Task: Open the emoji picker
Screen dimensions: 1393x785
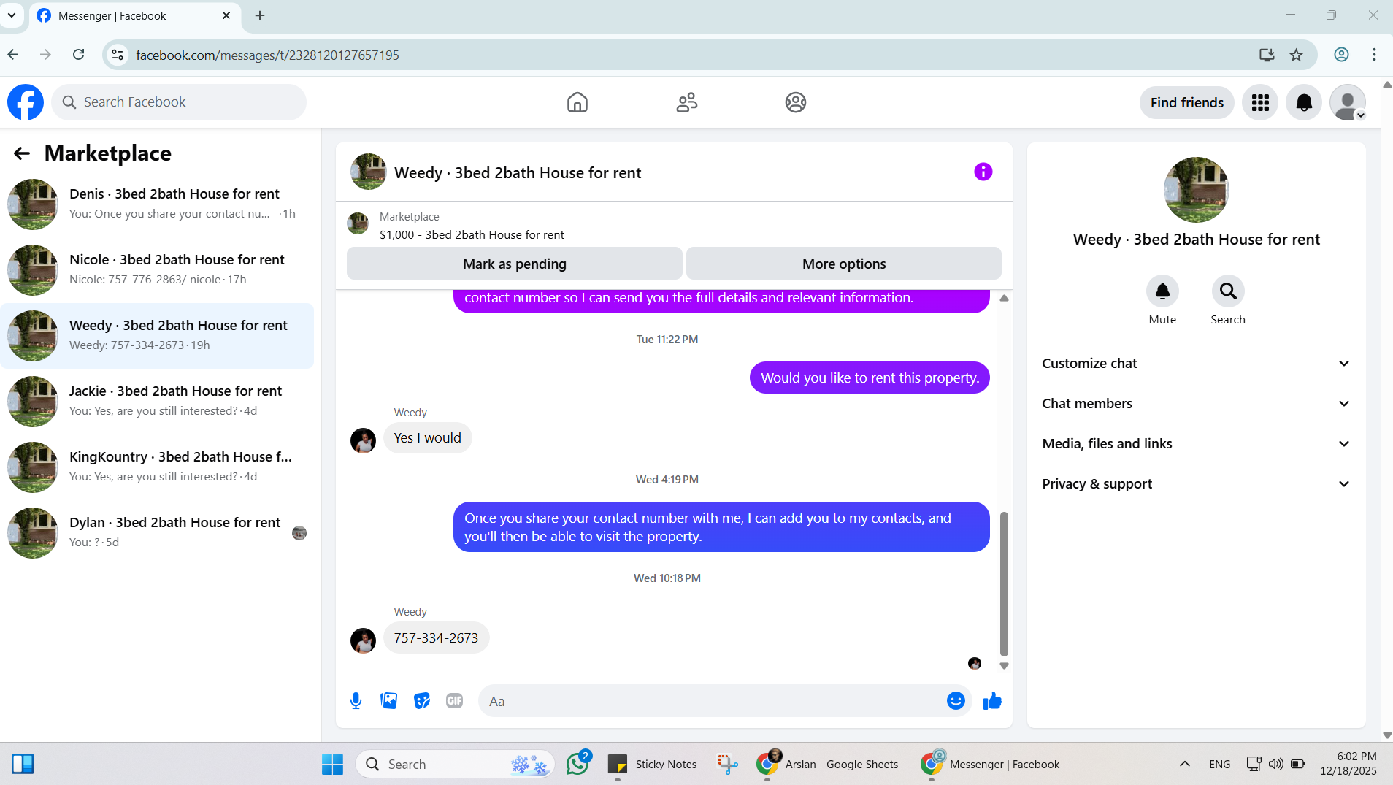Action: click(x=956, y=701)
